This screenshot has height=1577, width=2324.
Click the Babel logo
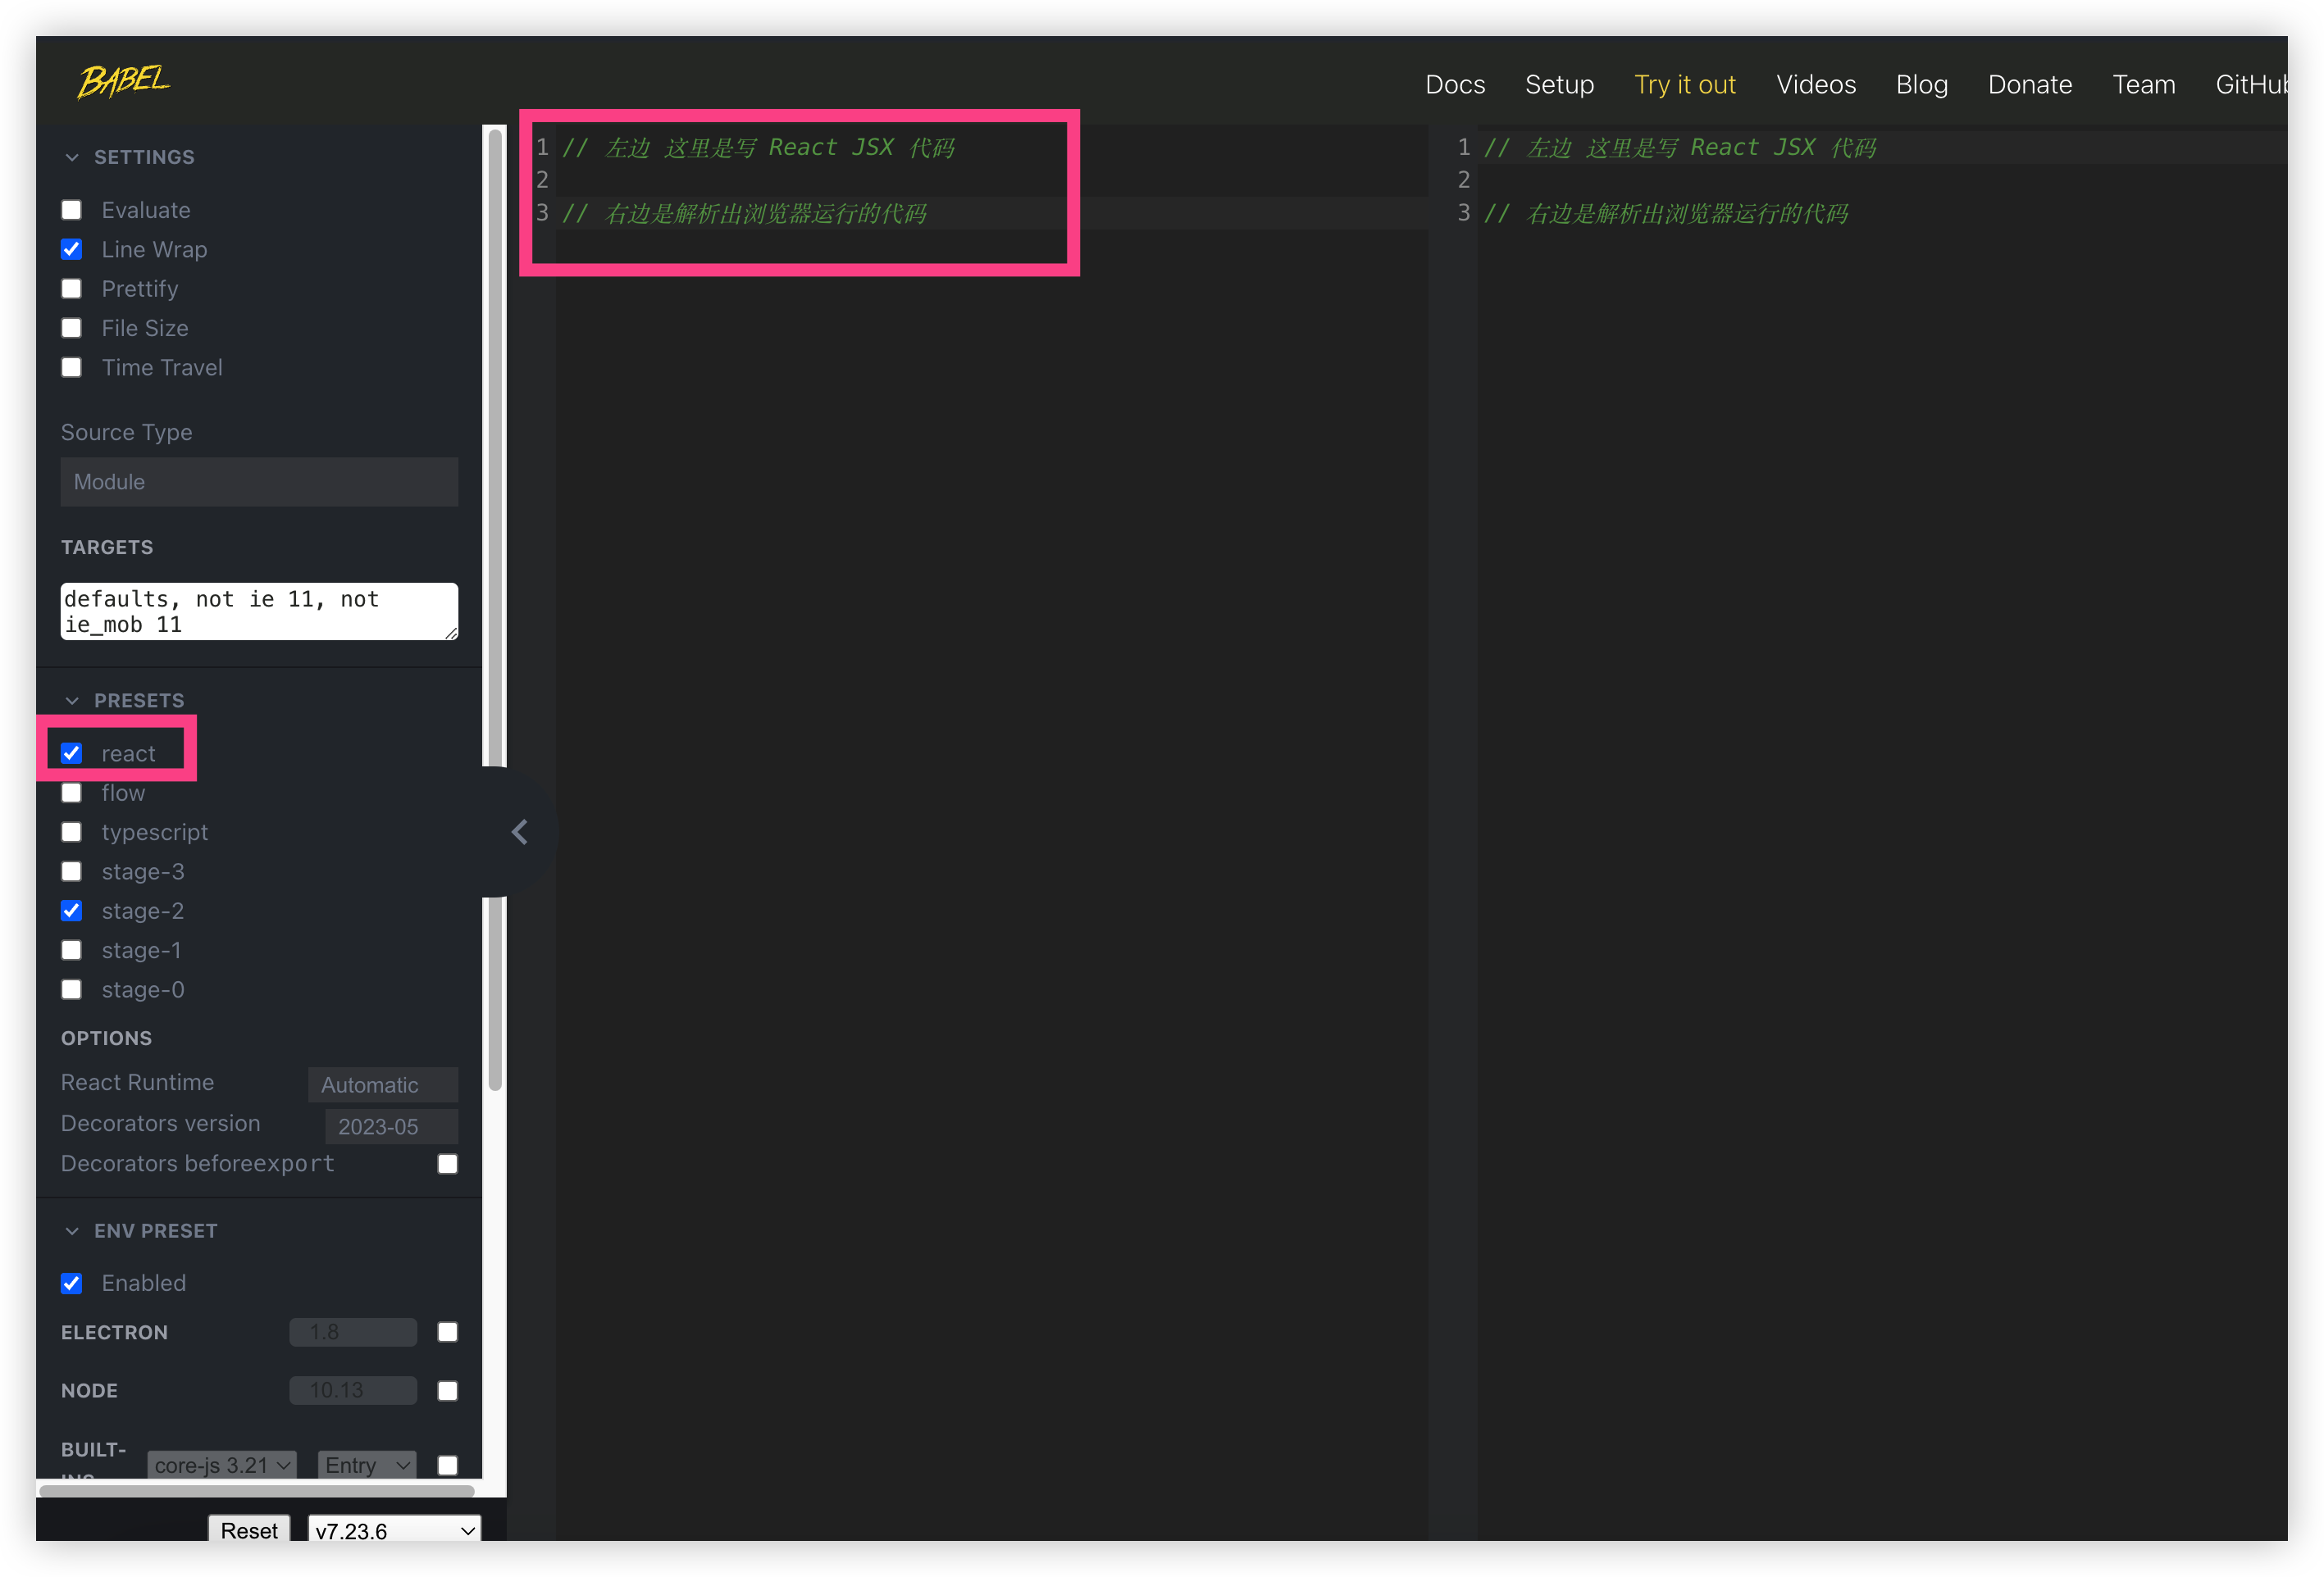[x=122, y=81]
